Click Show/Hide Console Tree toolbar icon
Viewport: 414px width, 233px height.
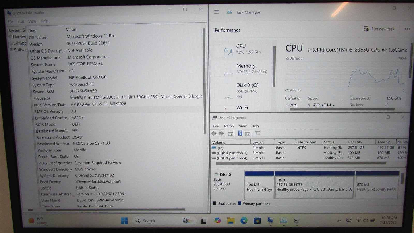(x=231, y=133)
